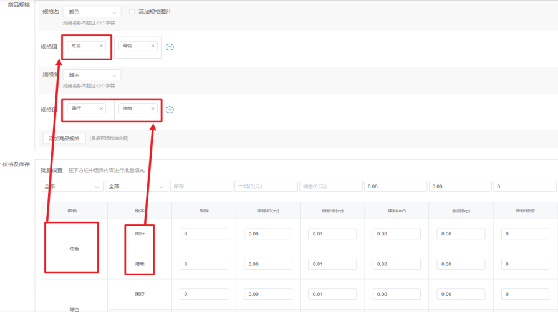The width and height of the screenshot is (558, 314).
Task: Edit stock field for 红色 国行 row
Action: coord(204,234)
